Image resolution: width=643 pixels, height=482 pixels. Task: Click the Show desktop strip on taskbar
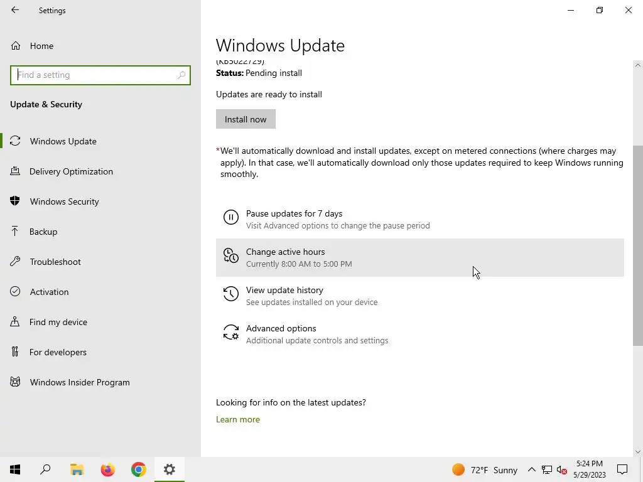641,469
